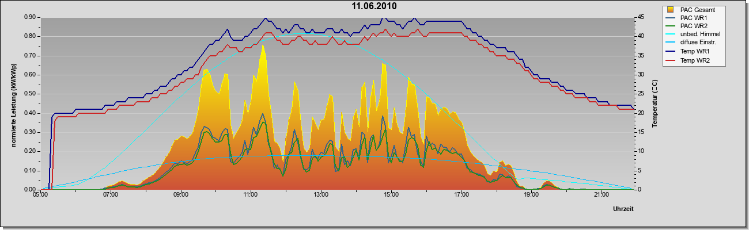
Task: Click the chart title 11.06.2010
Action: point(374,6)
